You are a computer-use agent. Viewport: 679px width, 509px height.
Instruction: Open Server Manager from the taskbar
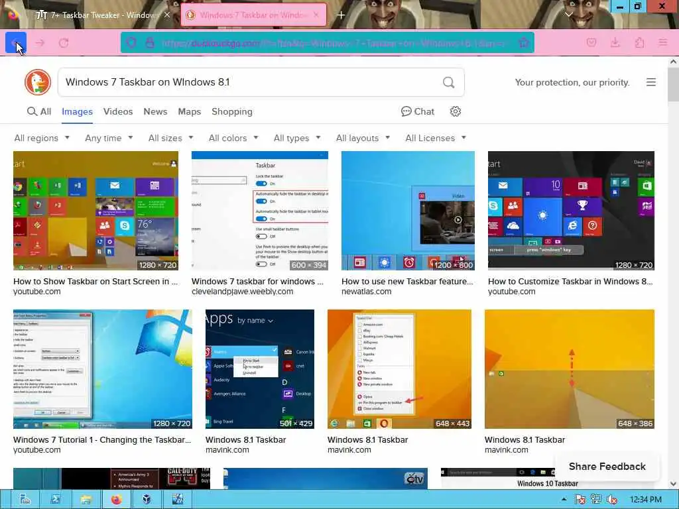(25, 500)
